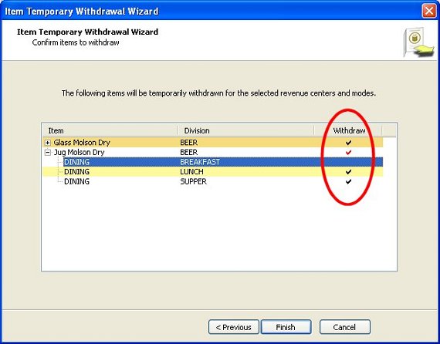
Task: Expand the Glass Molson Dry item
Action: [x=48, y=143]
